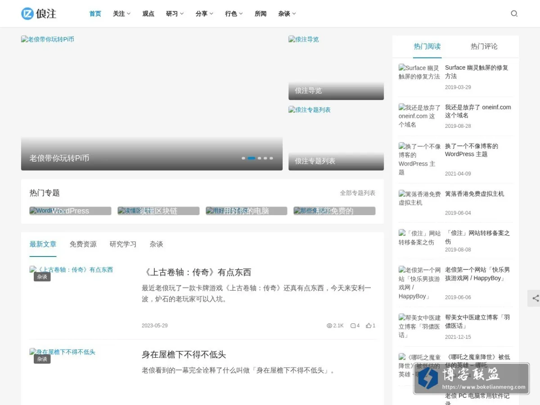Open sidebar post Surface 幽灵触屏的修复方法
540x405 pixels.
pos(477,72)
